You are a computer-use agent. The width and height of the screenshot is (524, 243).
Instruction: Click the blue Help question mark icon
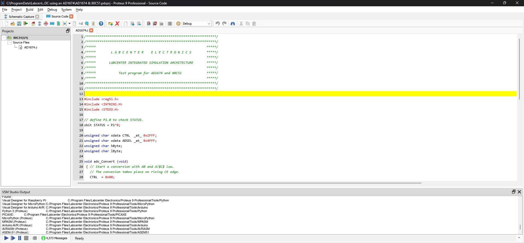click(101, 24)
